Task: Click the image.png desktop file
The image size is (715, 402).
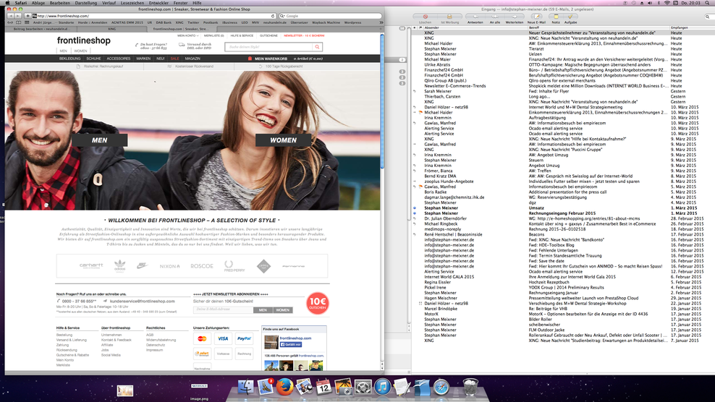Action: pos(199,391)
